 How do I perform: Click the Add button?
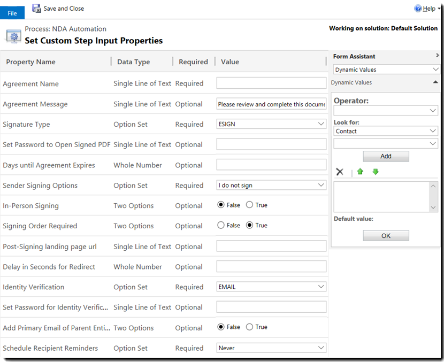[386, 156]
